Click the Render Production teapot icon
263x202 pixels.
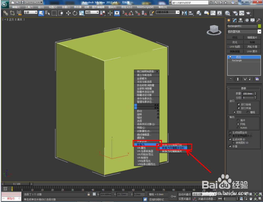[248, 13]
